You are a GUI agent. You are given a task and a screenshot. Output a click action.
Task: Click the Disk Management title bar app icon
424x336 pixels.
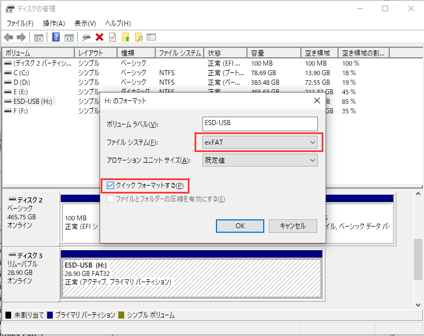[10, 8]
